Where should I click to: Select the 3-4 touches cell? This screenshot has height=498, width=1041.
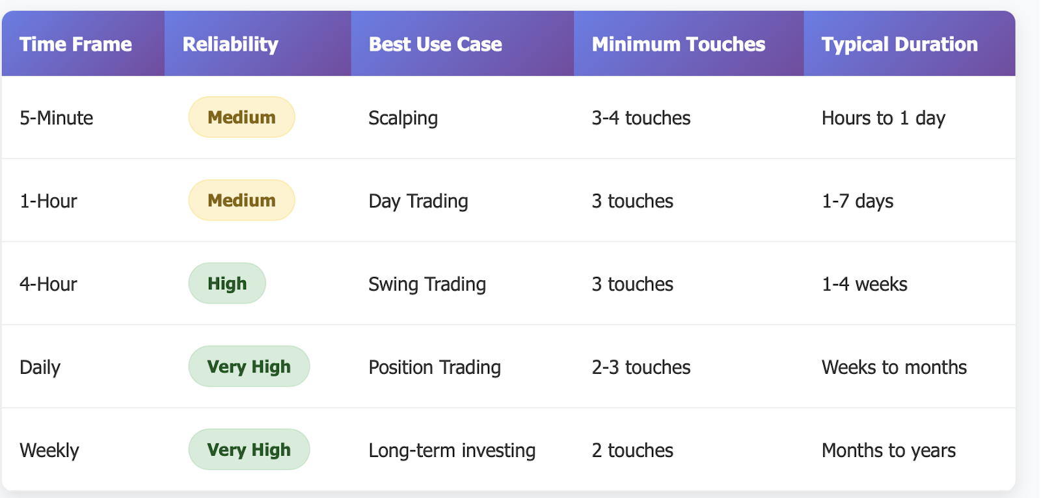point(641,118)
